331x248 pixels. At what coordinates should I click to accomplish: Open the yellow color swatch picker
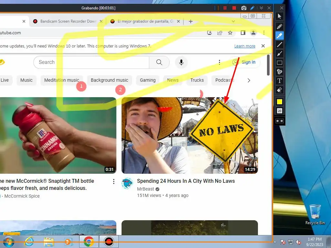[280, 102]
